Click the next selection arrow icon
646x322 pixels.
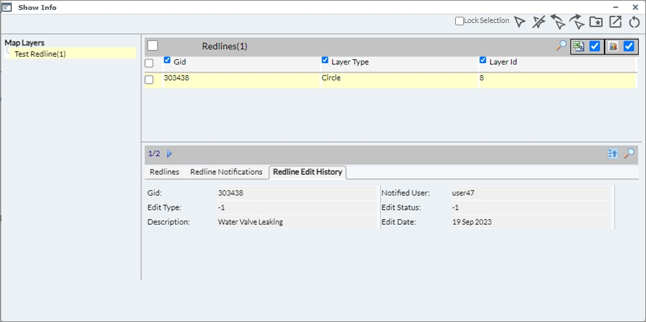(x=577, y=22)
